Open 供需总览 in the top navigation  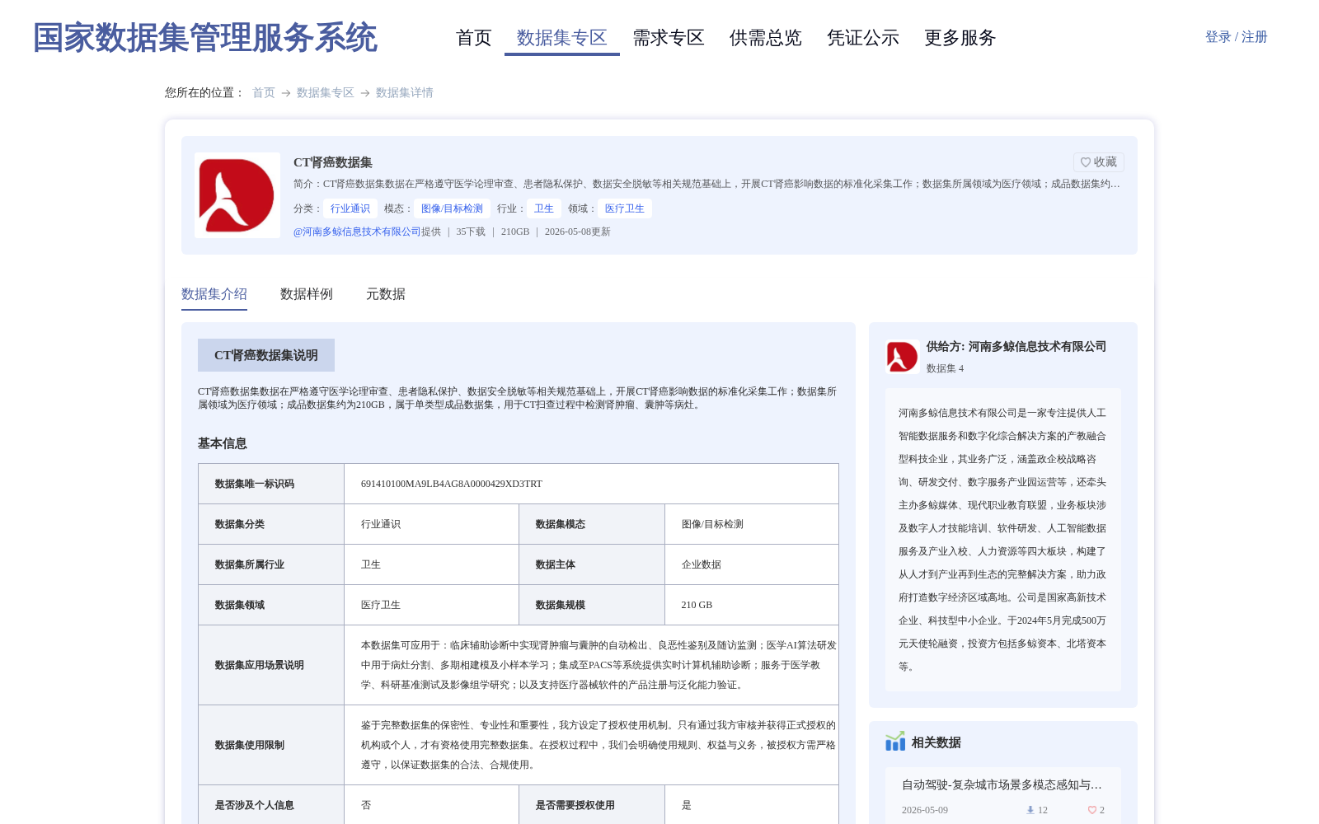[x=766, y=38]
